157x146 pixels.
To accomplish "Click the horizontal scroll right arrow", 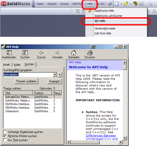I will click(121, 142).
